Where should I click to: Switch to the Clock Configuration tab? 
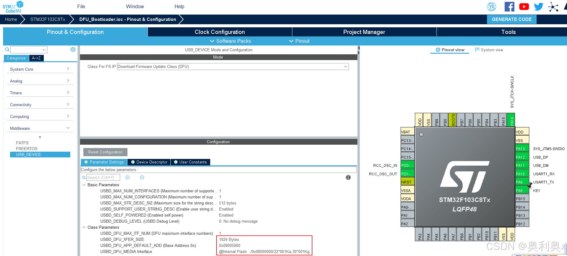pyautogui.click(x=220, y=32)
